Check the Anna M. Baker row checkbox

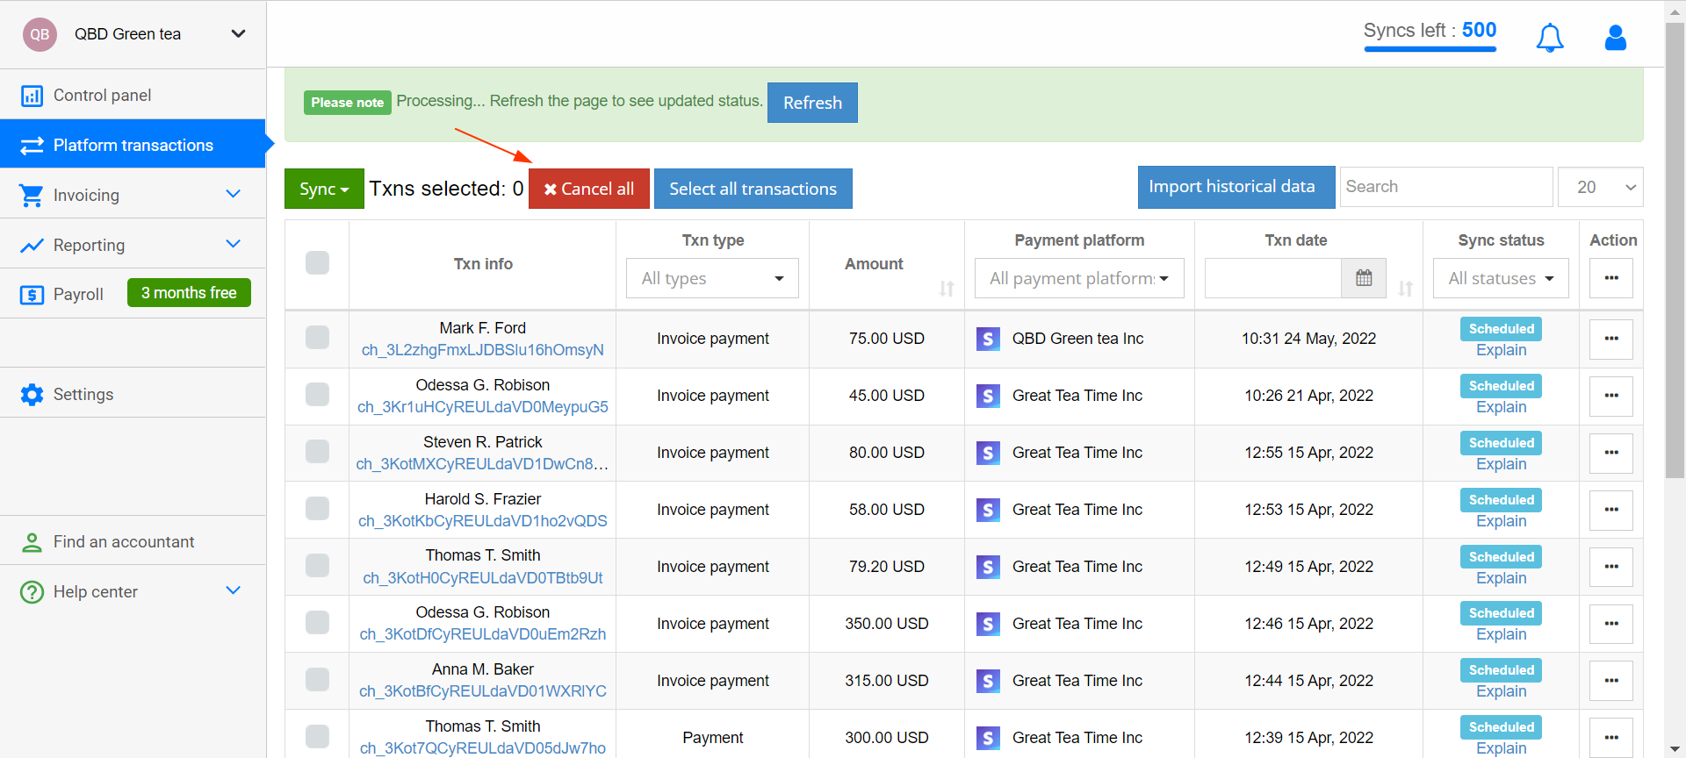click(317, 680)
